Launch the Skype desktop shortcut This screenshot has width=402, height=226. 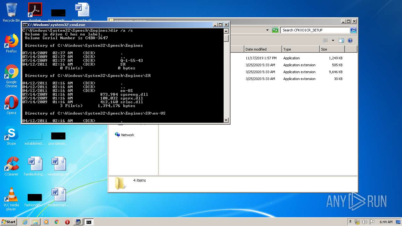(11, 136)
